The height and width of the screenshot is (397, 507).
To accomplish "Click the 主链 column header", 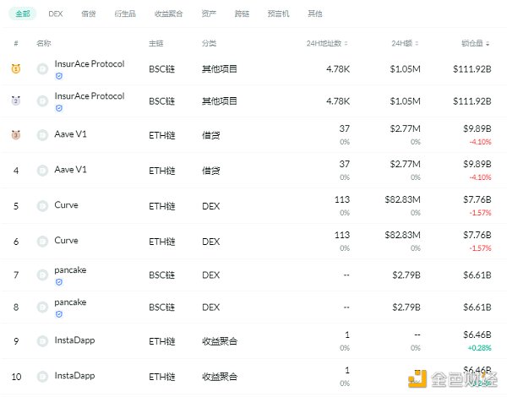I will (155, 43).
